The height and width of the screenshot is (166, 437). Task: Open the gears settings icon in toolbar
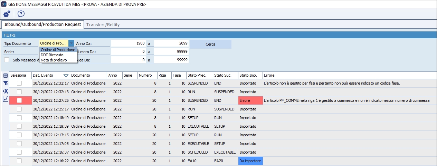pyautogui.click(x=7, y=14)
